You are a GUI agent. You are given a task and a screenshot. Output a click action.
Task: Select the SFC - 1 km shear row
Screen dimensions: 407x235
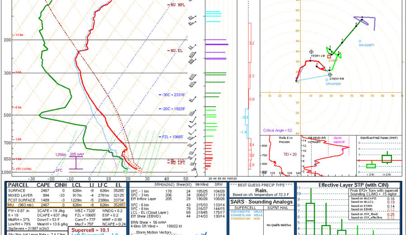178,192
